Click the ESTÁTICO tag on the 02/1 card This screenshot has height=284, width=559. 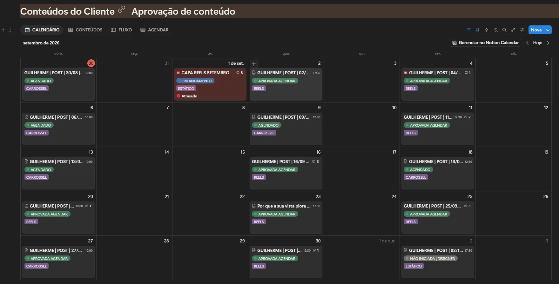tap(414, 266)
